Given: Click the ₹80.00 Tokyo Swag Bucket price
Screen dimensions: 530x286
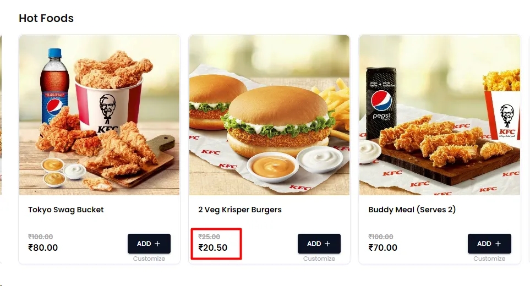Looking at the screenshot, I should tap(43, 248).
